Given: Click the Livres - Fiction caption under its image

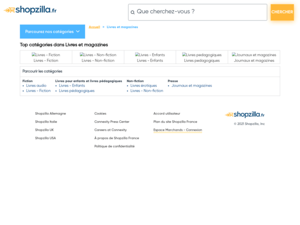Looking at the screenshot, I should pyautogui.click(x=46, y=60).
